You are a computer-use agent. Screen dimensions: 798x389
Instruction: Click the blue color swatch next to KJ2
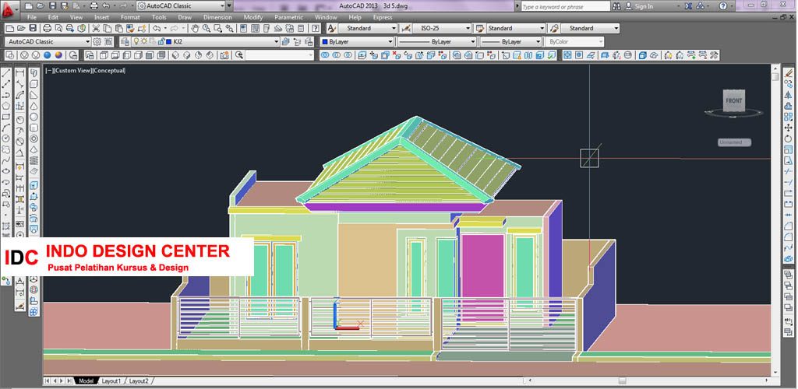coord(168,42)
